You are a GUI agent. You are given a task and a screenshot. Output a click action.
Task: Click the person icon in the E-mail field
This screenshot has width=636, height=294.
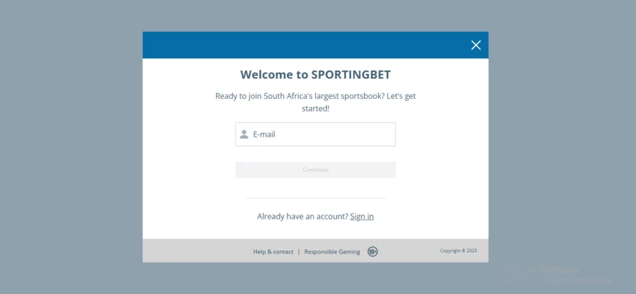(244, 134)
